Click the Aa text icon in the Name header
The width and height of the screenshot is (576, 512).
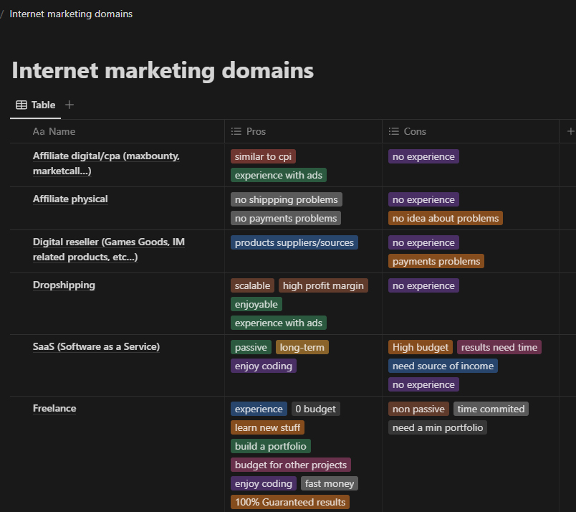point(39,131)
